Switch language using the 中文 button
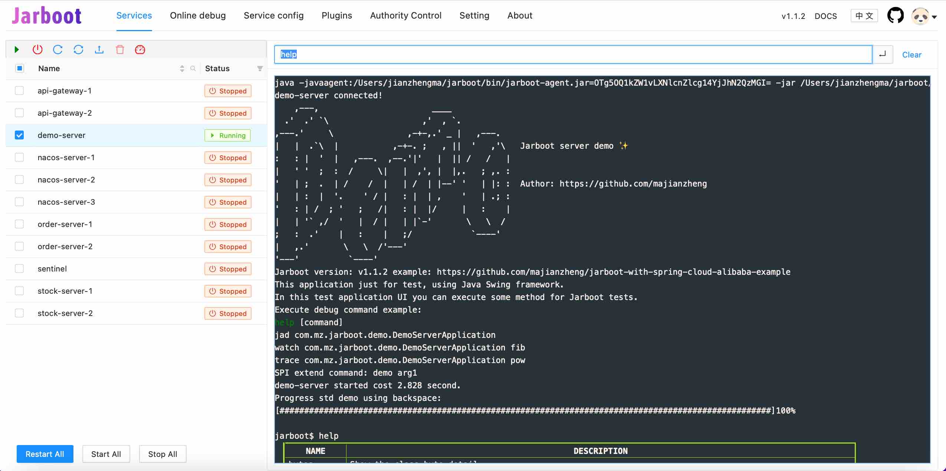The width and height of the screenshot is (946, 471). pyautogui.click(x=864, y=15)
